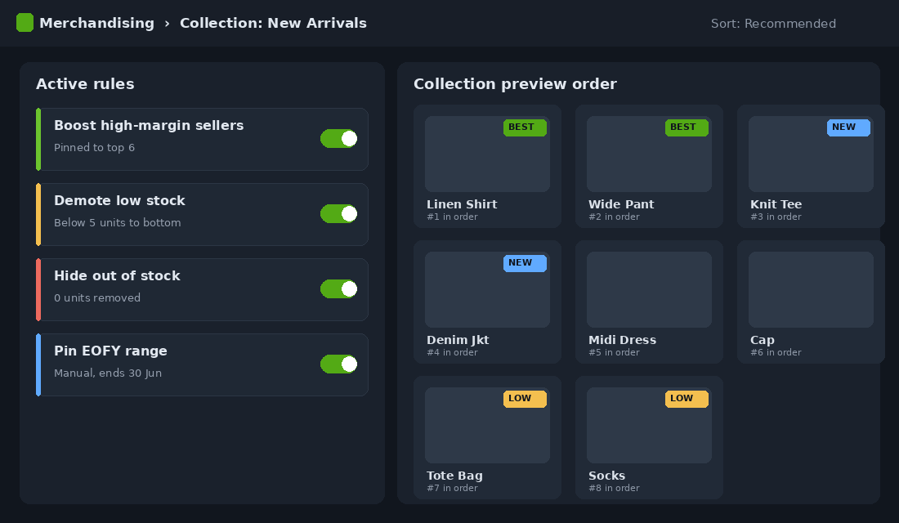The height and width of the screenshot is (523, 899).
Task: Click the BEST badge on Linen Shirt
Action: (x=525, y=127)
